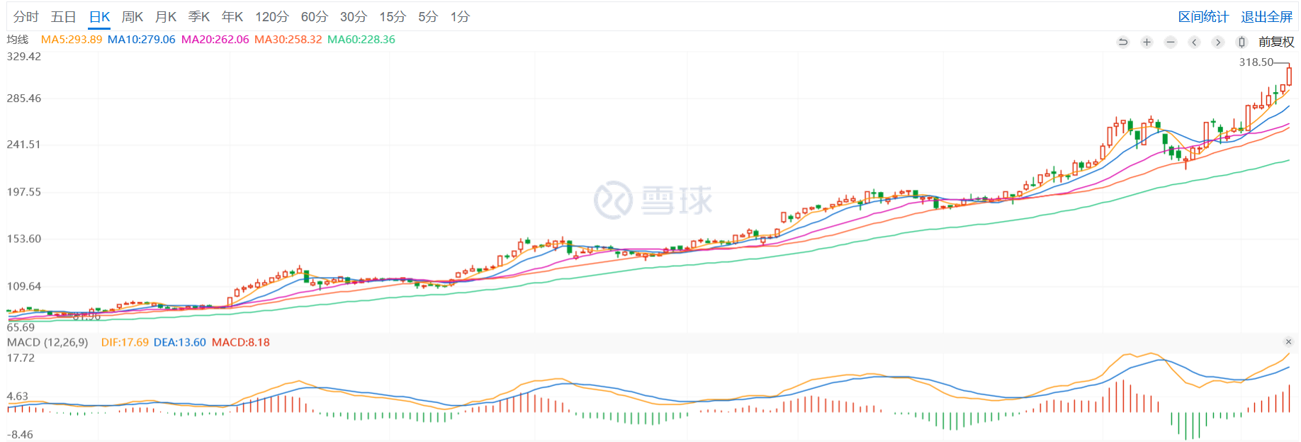Zoom out the chart with minus icon
This screenshot has width=1301, height=442.
click(x=1171, y=42)
